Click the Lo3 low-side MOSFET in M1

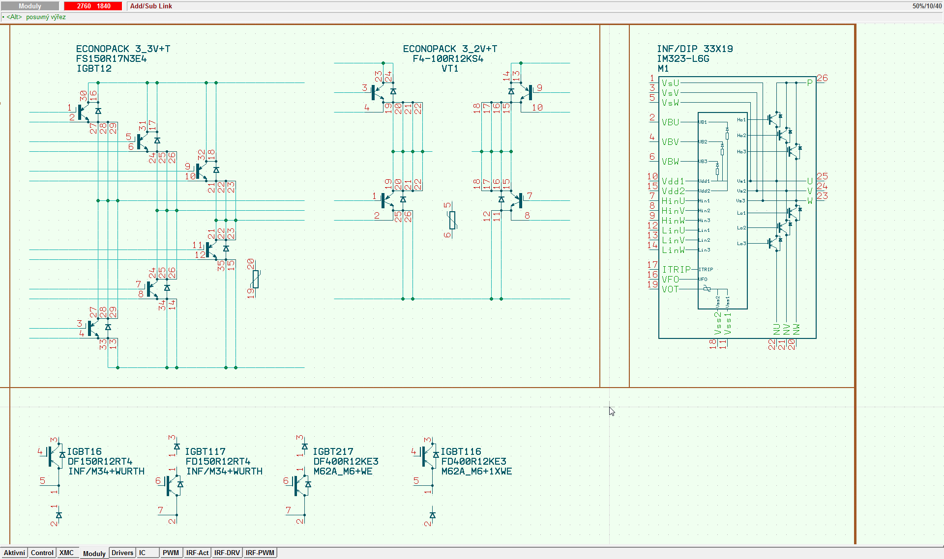click(x=774, y=242)
